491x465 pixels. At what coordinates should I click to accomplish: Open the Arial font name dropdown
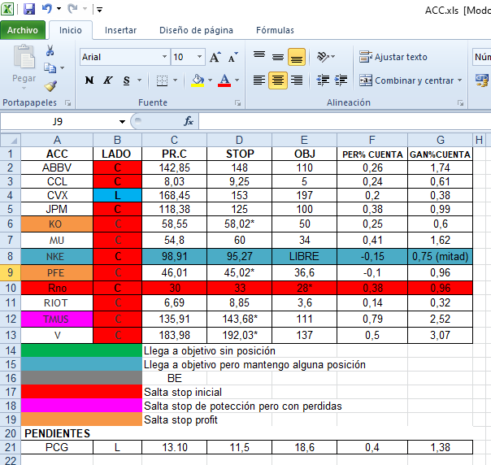(165, 58)
